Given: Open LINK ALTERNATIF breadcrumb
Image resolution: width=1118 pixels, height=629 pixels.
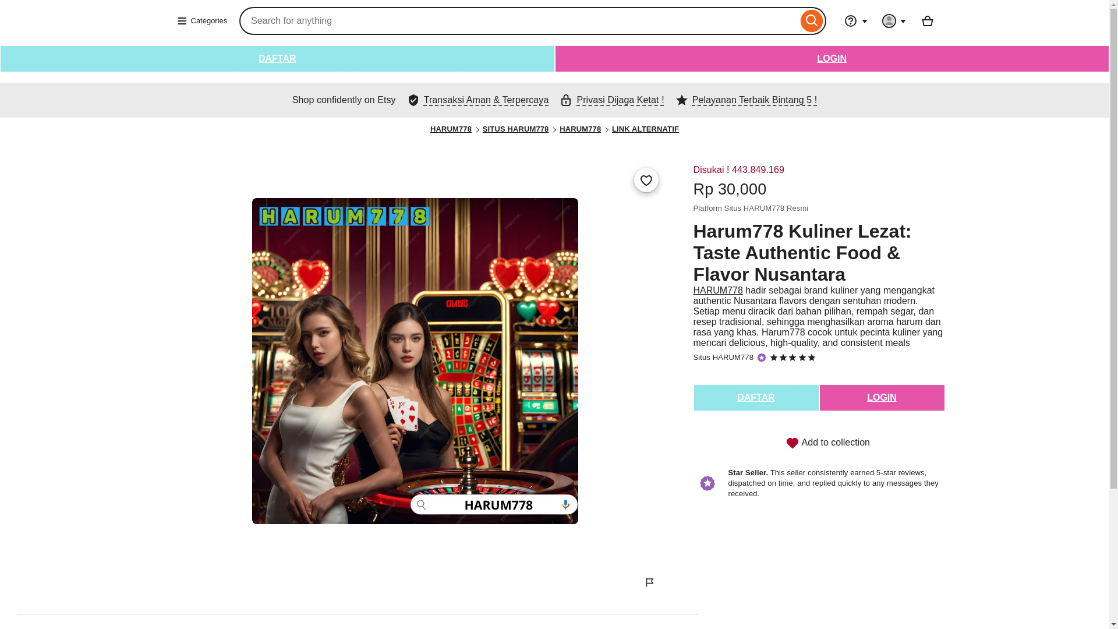Looking at the screenshot, I should 645,129.
